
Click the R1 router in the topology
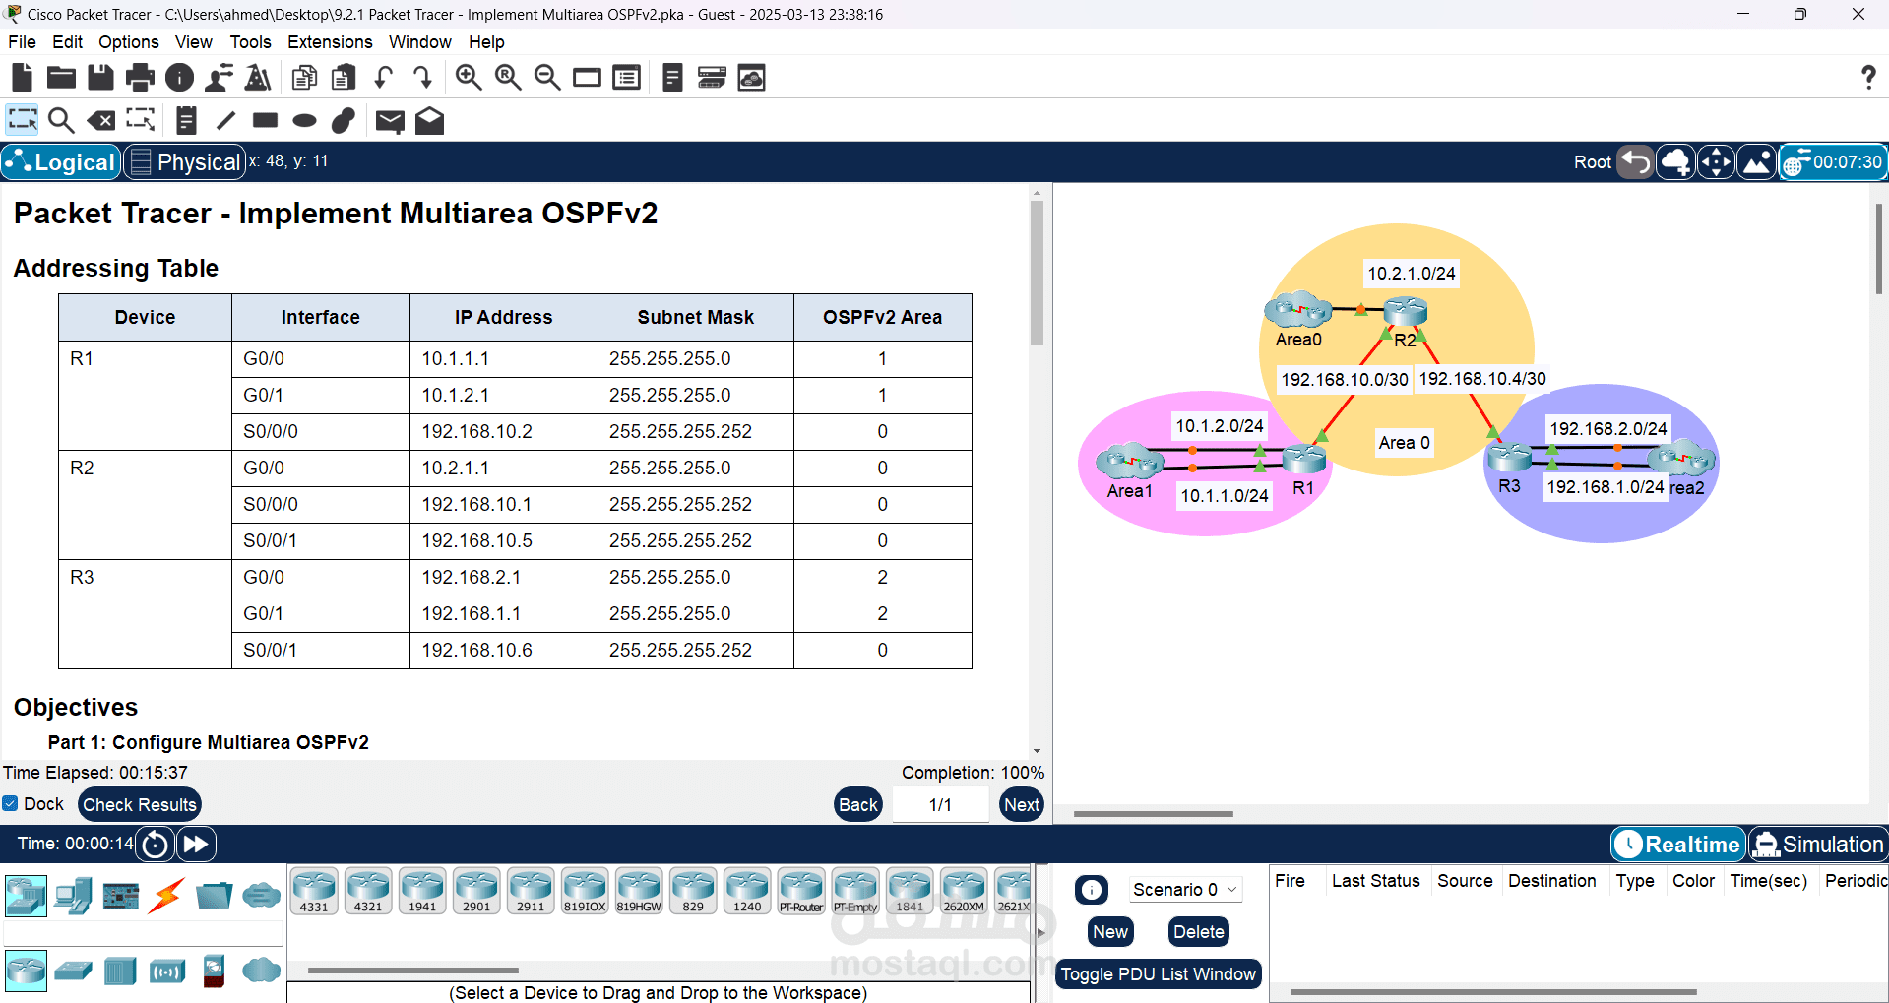tap(1304, 458)
